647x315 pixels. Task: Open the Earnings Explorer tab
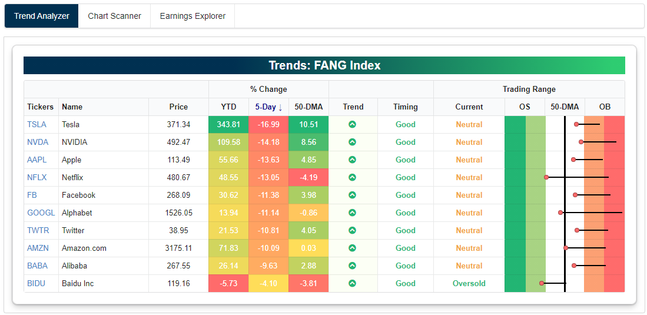point(193,16)
